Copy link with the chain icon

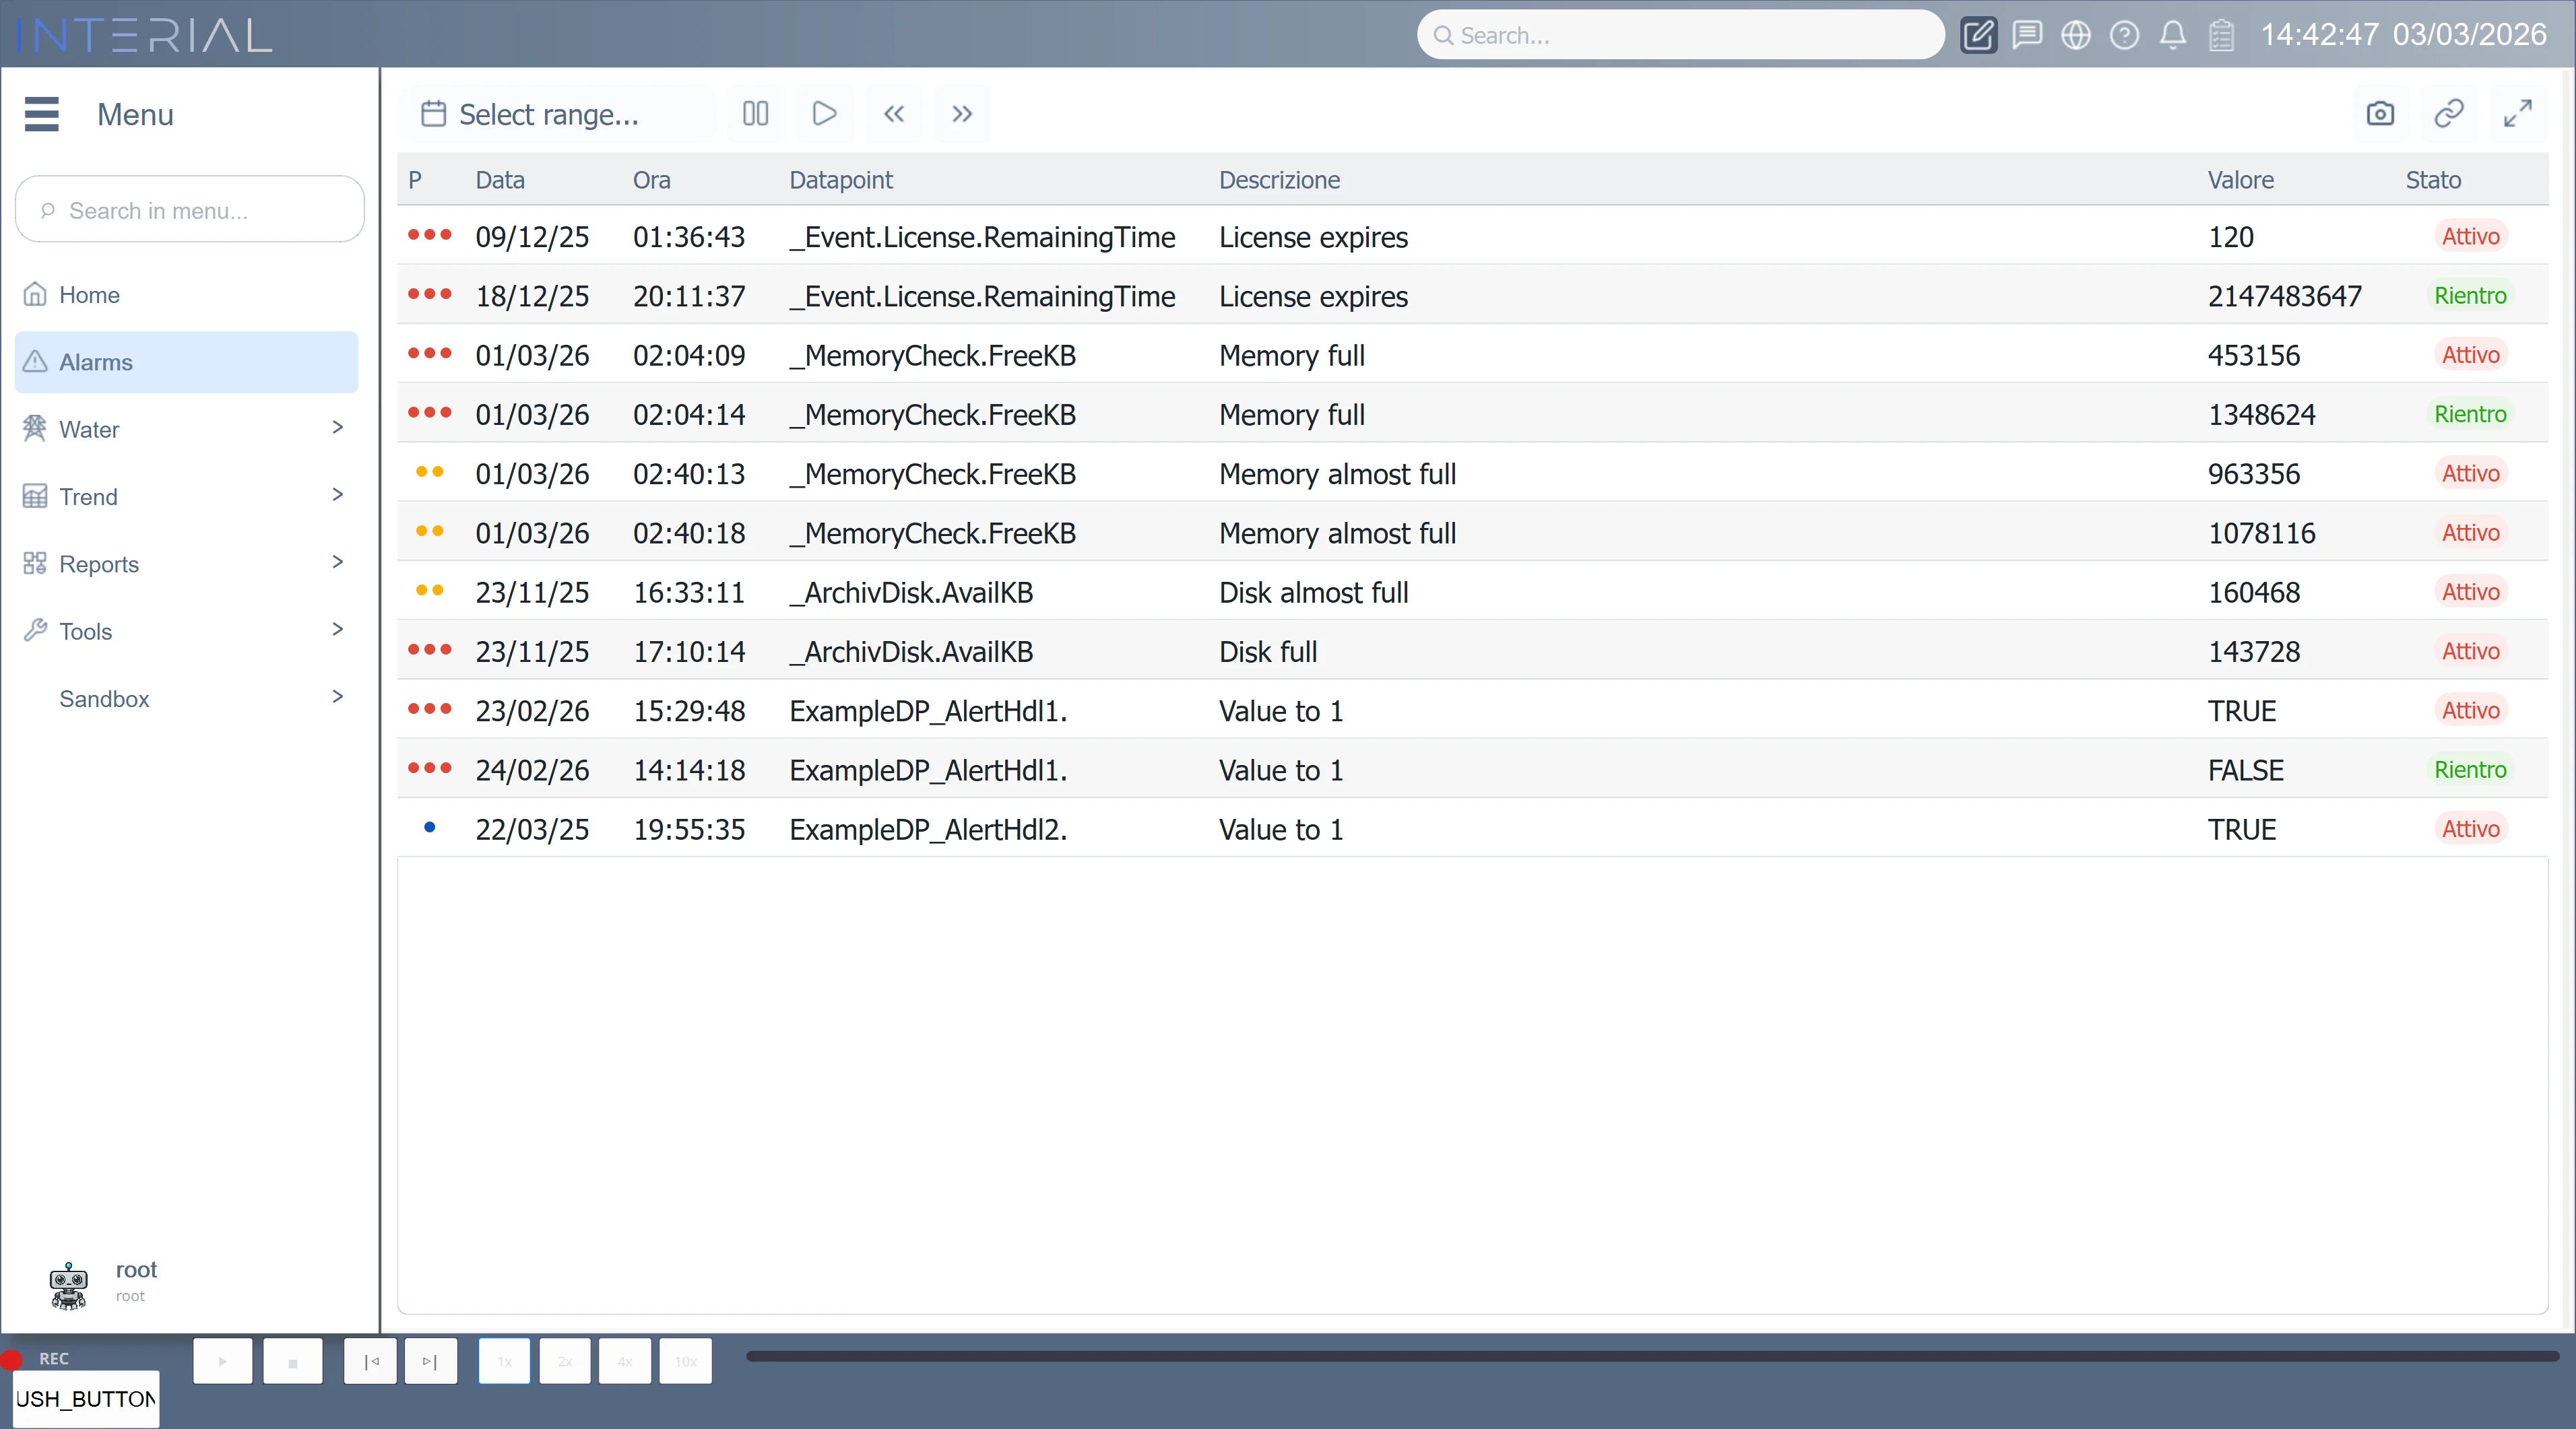click(2448, 113)
